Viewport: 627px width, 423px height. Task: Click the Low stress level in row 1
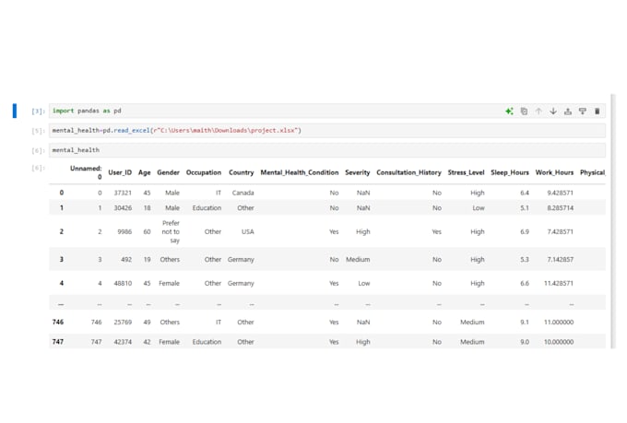(479, 208)
